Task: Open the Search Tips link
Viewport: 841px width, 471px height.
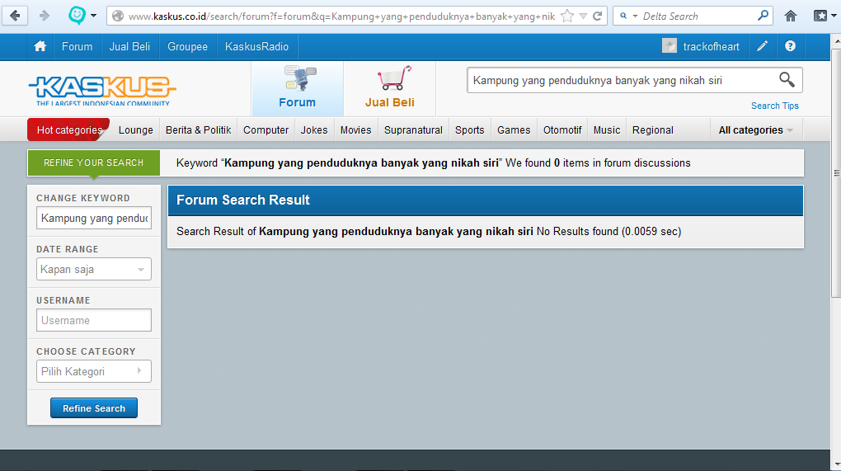Action: click(774, 106)
